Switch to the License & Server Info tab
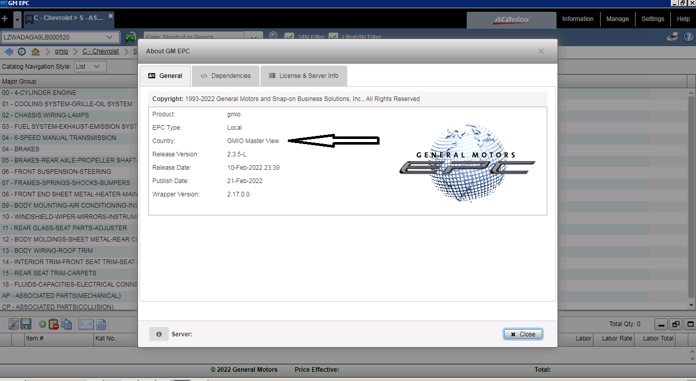Viewport: 696px width, 381px height. tap(304, 76)
